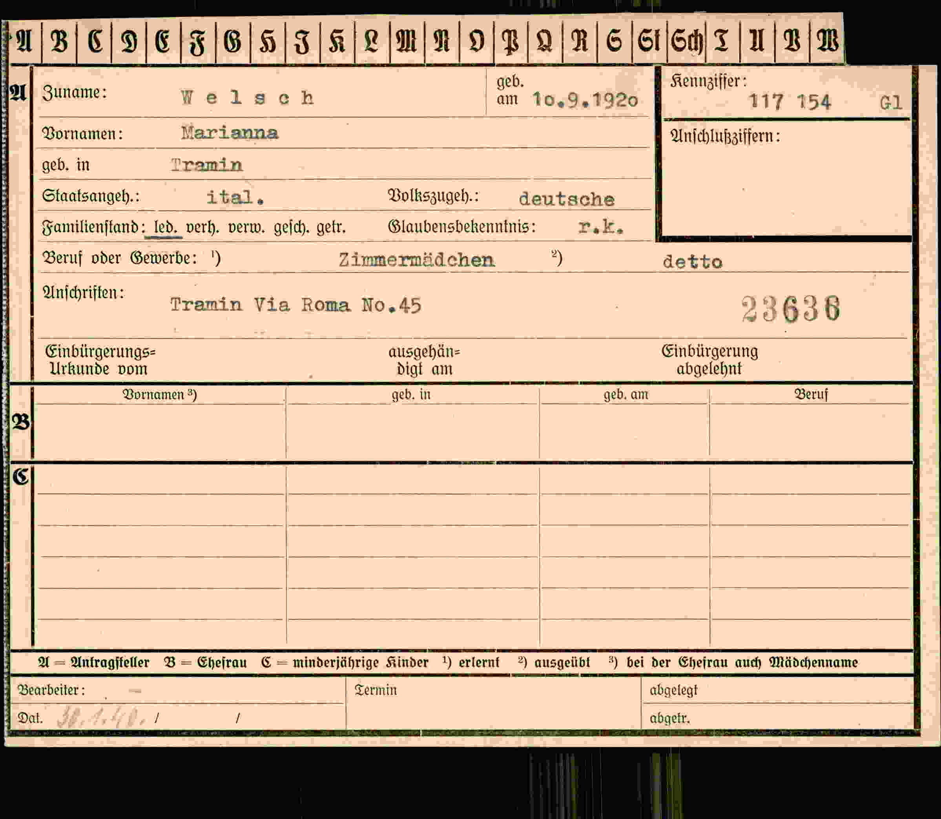The image size is (941, 819).
Task: Select the "Anschriften:" label
Action: (83, 292)
